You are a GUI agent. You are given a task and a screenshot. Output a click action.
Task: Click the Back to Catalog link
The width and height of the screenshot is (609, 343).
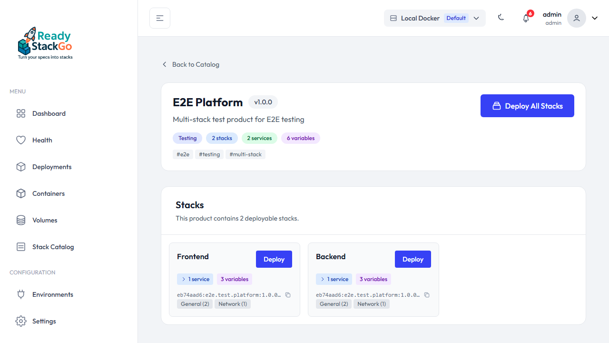tap(190, 64)
